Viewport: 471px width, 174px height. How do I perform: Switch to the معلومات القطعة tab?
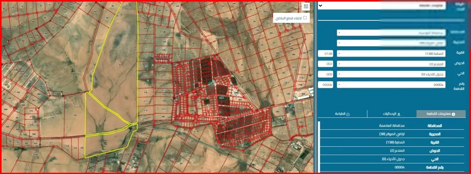tap(441, 114)
